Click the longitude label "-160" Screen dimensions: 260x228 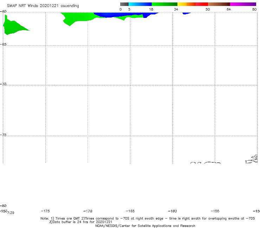pyautogui.click(x=173, y=211)
